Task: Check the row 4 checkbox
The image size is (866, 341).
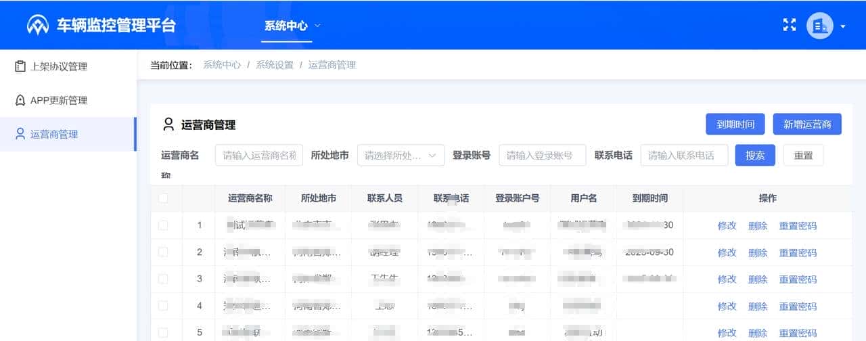Action: pyautogui.click(x=163, y=306)
